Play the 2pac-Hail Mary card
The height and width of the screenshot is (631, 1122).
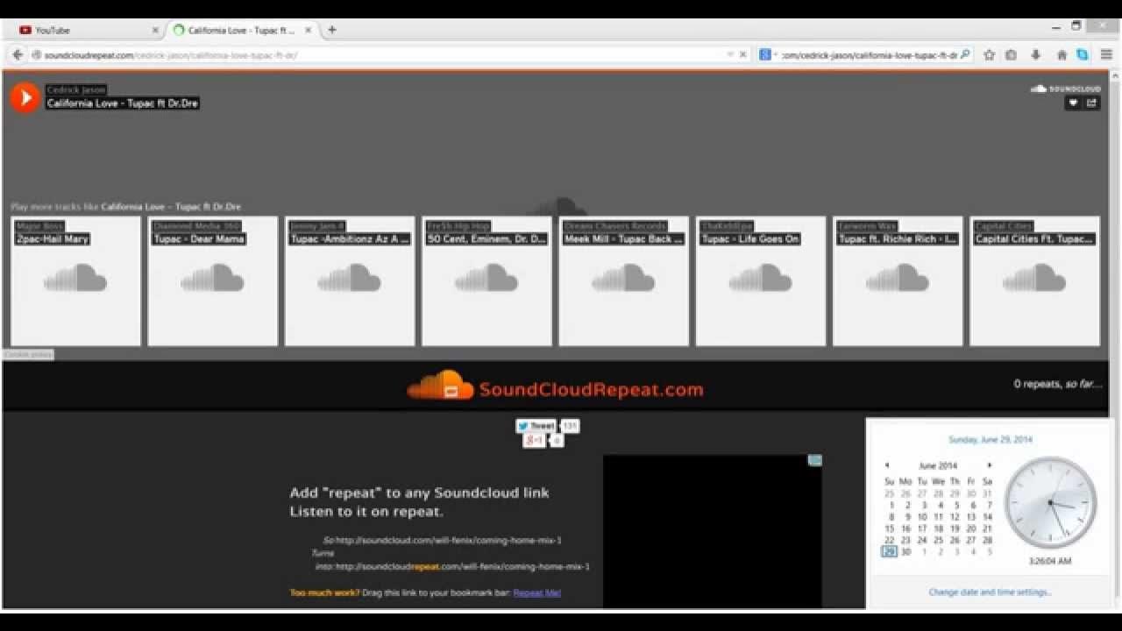point(75,281)
